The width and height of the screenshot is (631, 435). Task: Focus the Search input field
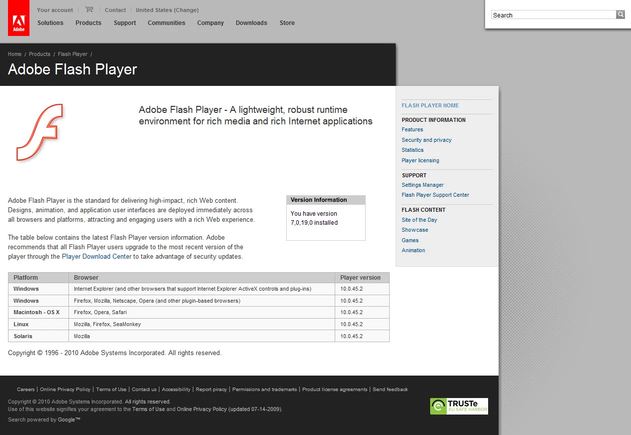554,15
